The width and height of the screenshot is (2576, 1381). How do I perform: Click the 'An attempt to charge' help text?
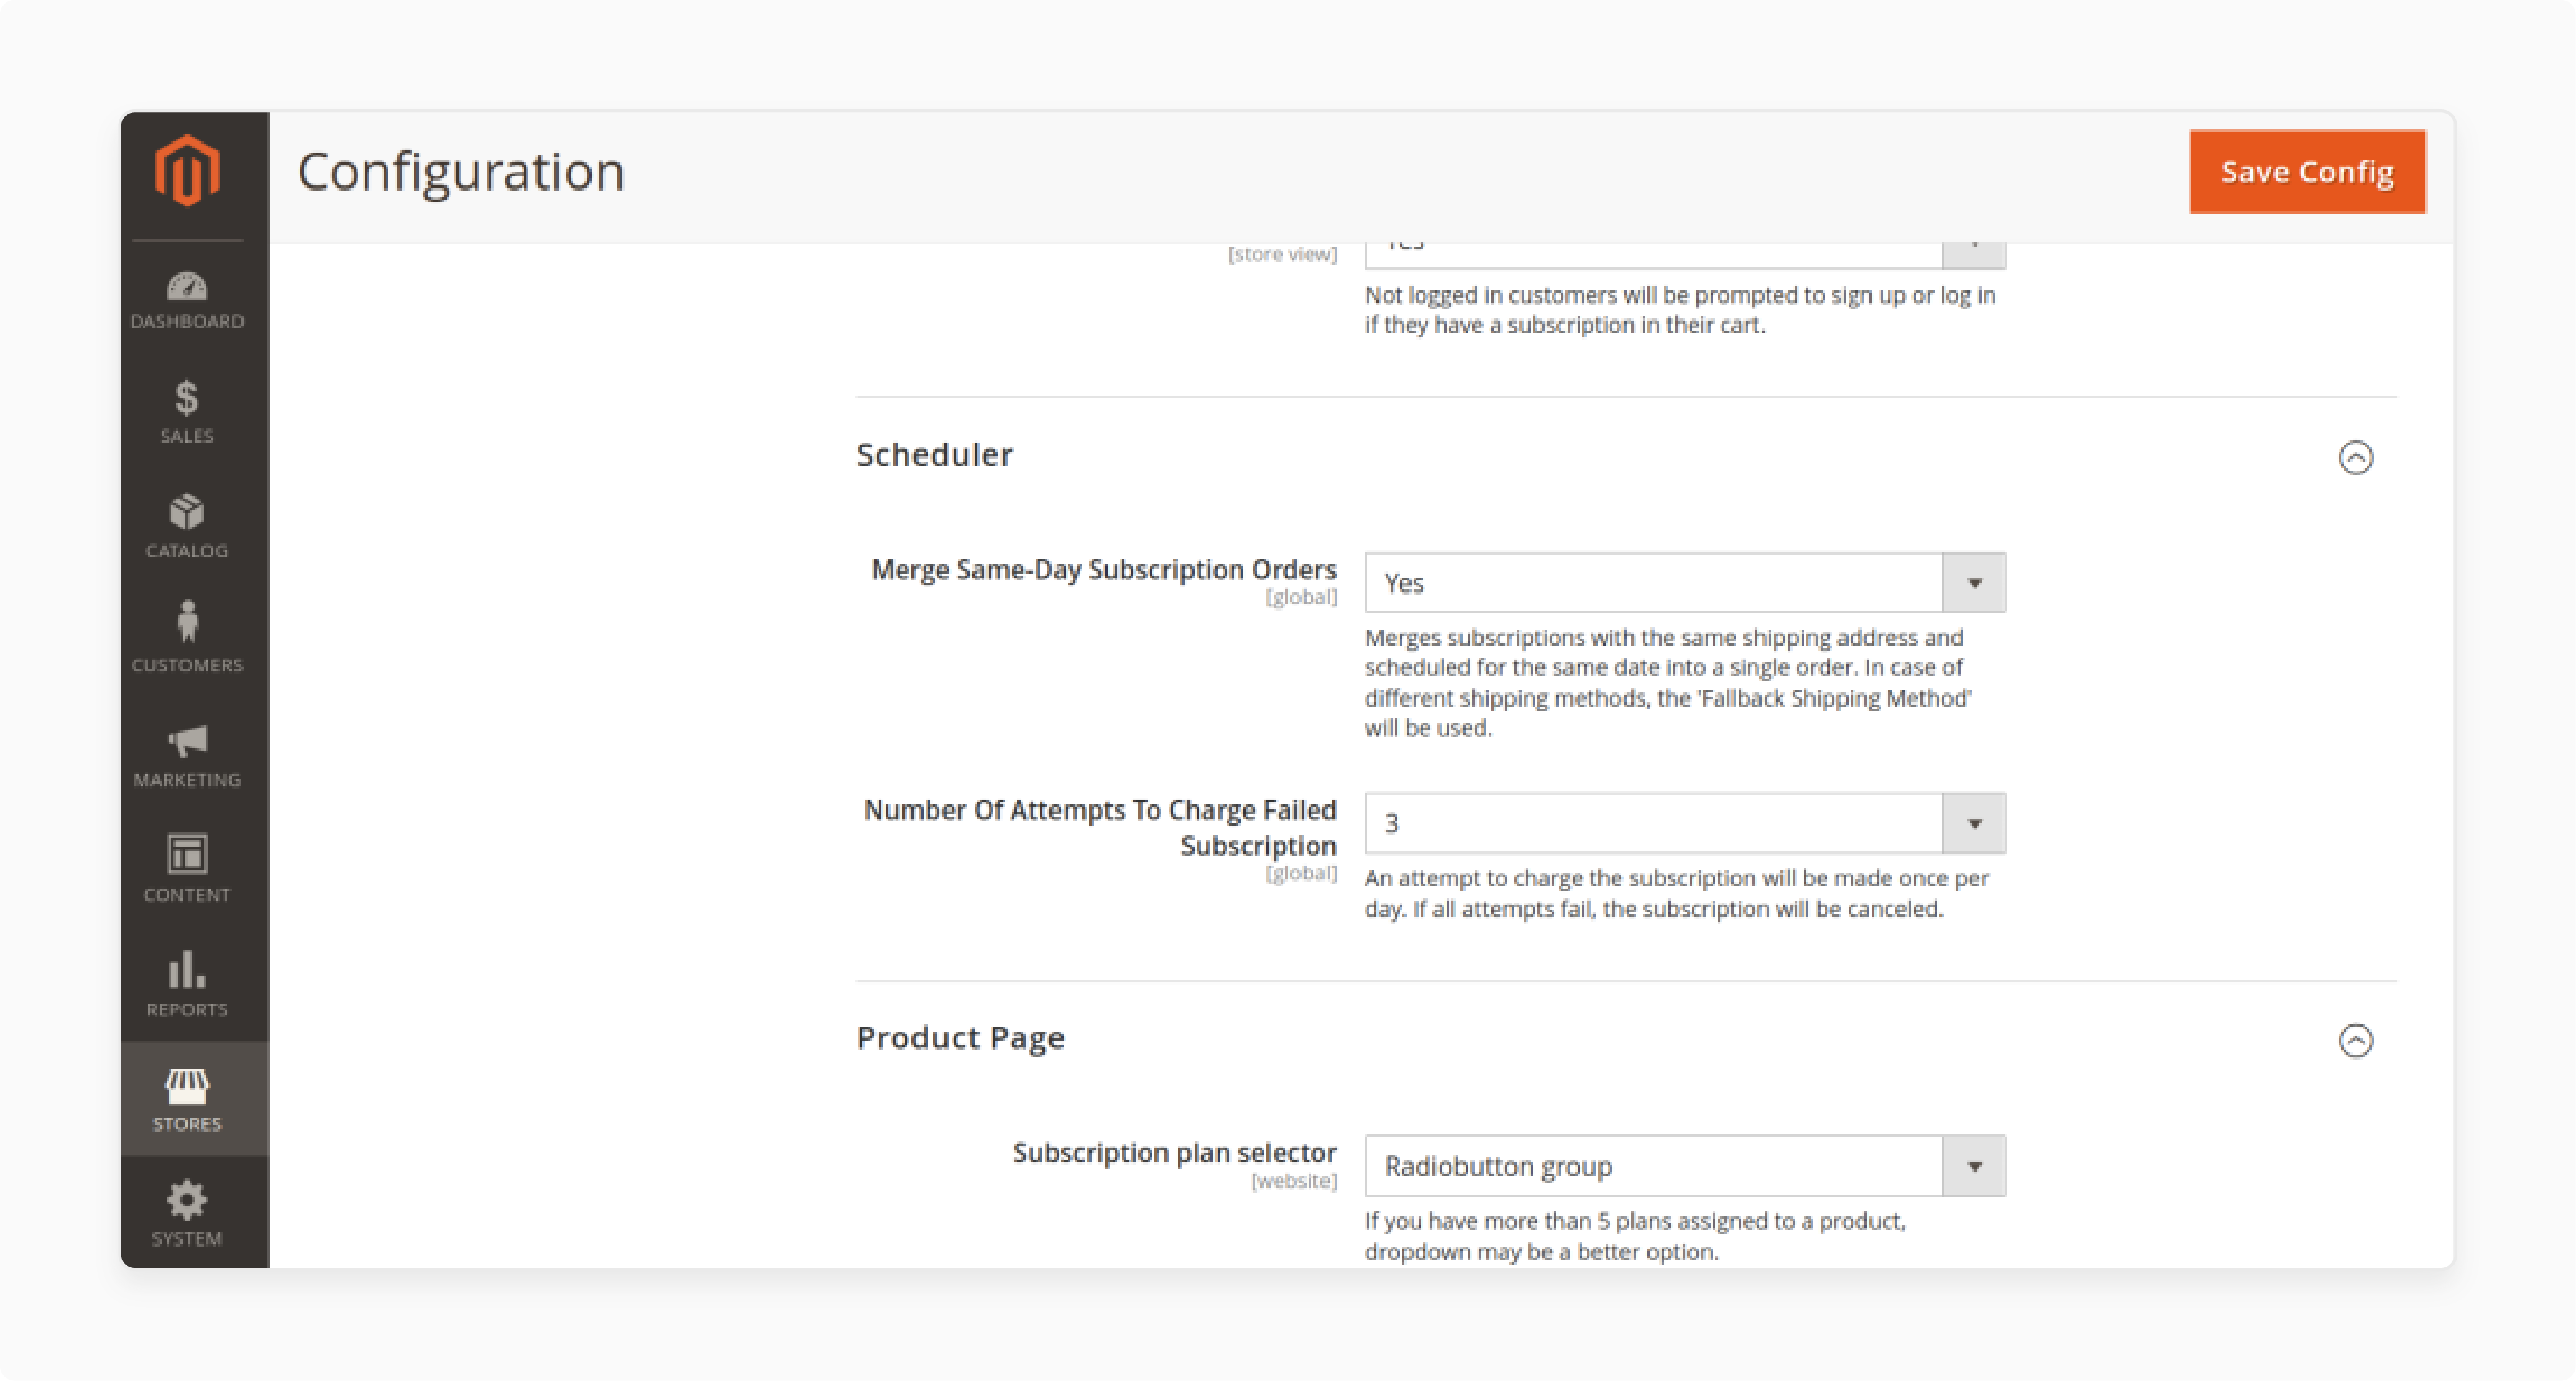[1676, 893]
